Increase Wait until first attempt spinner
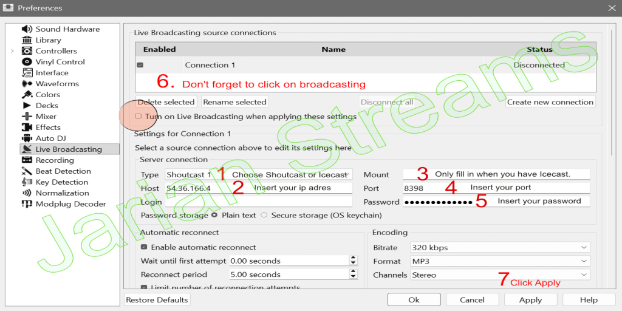The width and height of the screenshot is (622, 311). click(354, 258)
